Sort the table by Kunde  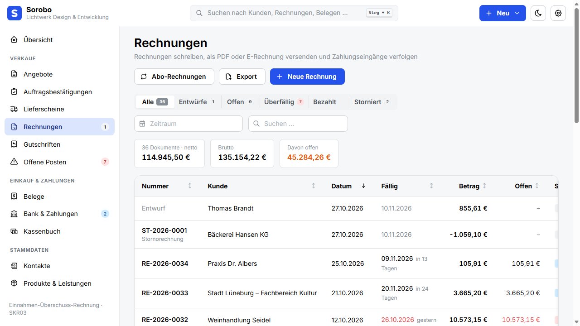(x=262, y=186)
